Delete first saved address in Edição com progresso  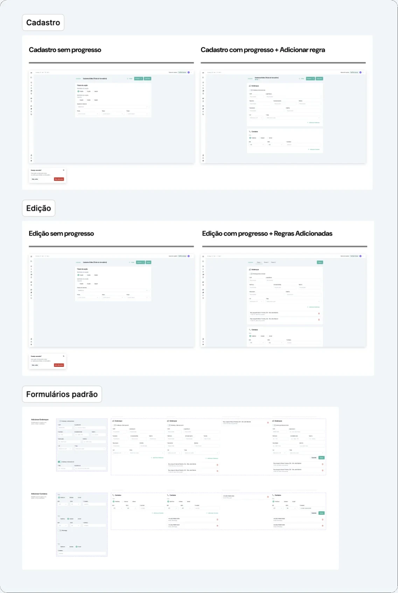[319, 313]
